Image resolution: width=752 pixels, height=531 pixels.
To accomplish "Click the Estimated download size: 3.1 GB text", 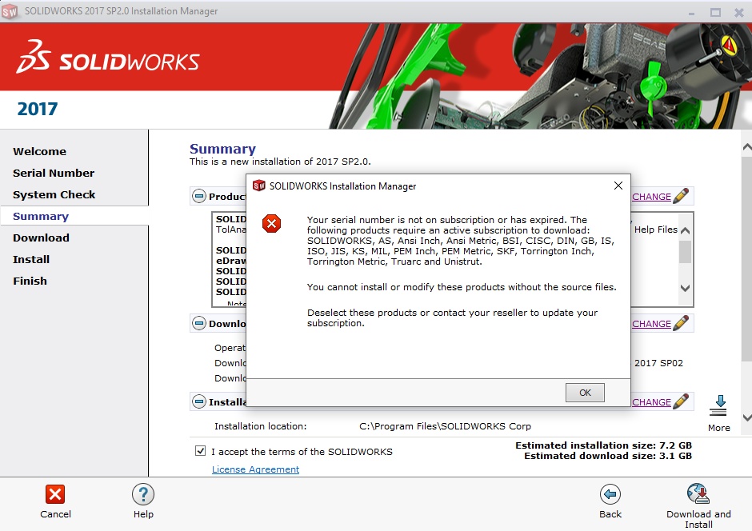I will click(608, 456).
